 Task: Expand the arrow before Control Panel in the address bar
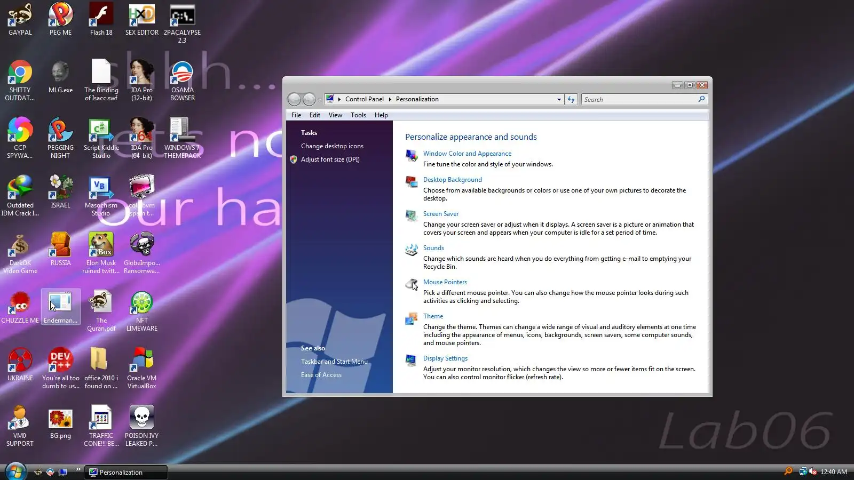click(x=339, y=99)
